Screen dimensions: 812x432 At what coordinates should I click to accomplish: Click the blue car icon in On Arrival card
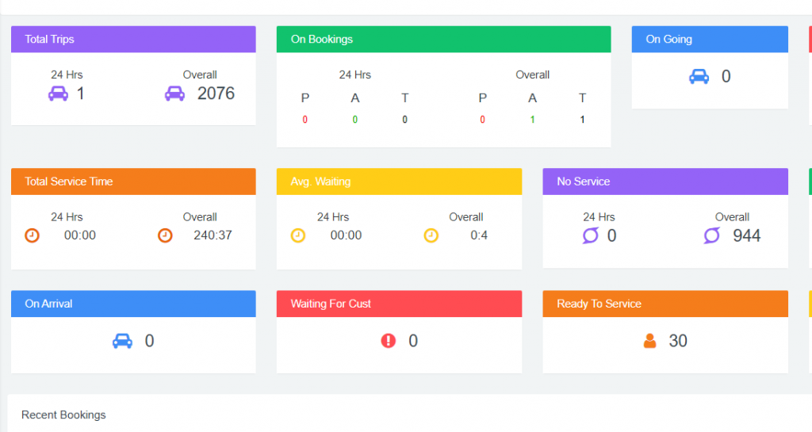[122, 341]
